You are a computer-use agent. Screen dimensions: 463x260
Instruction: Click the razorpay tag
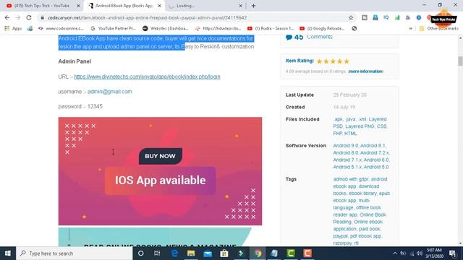point(342,243)
